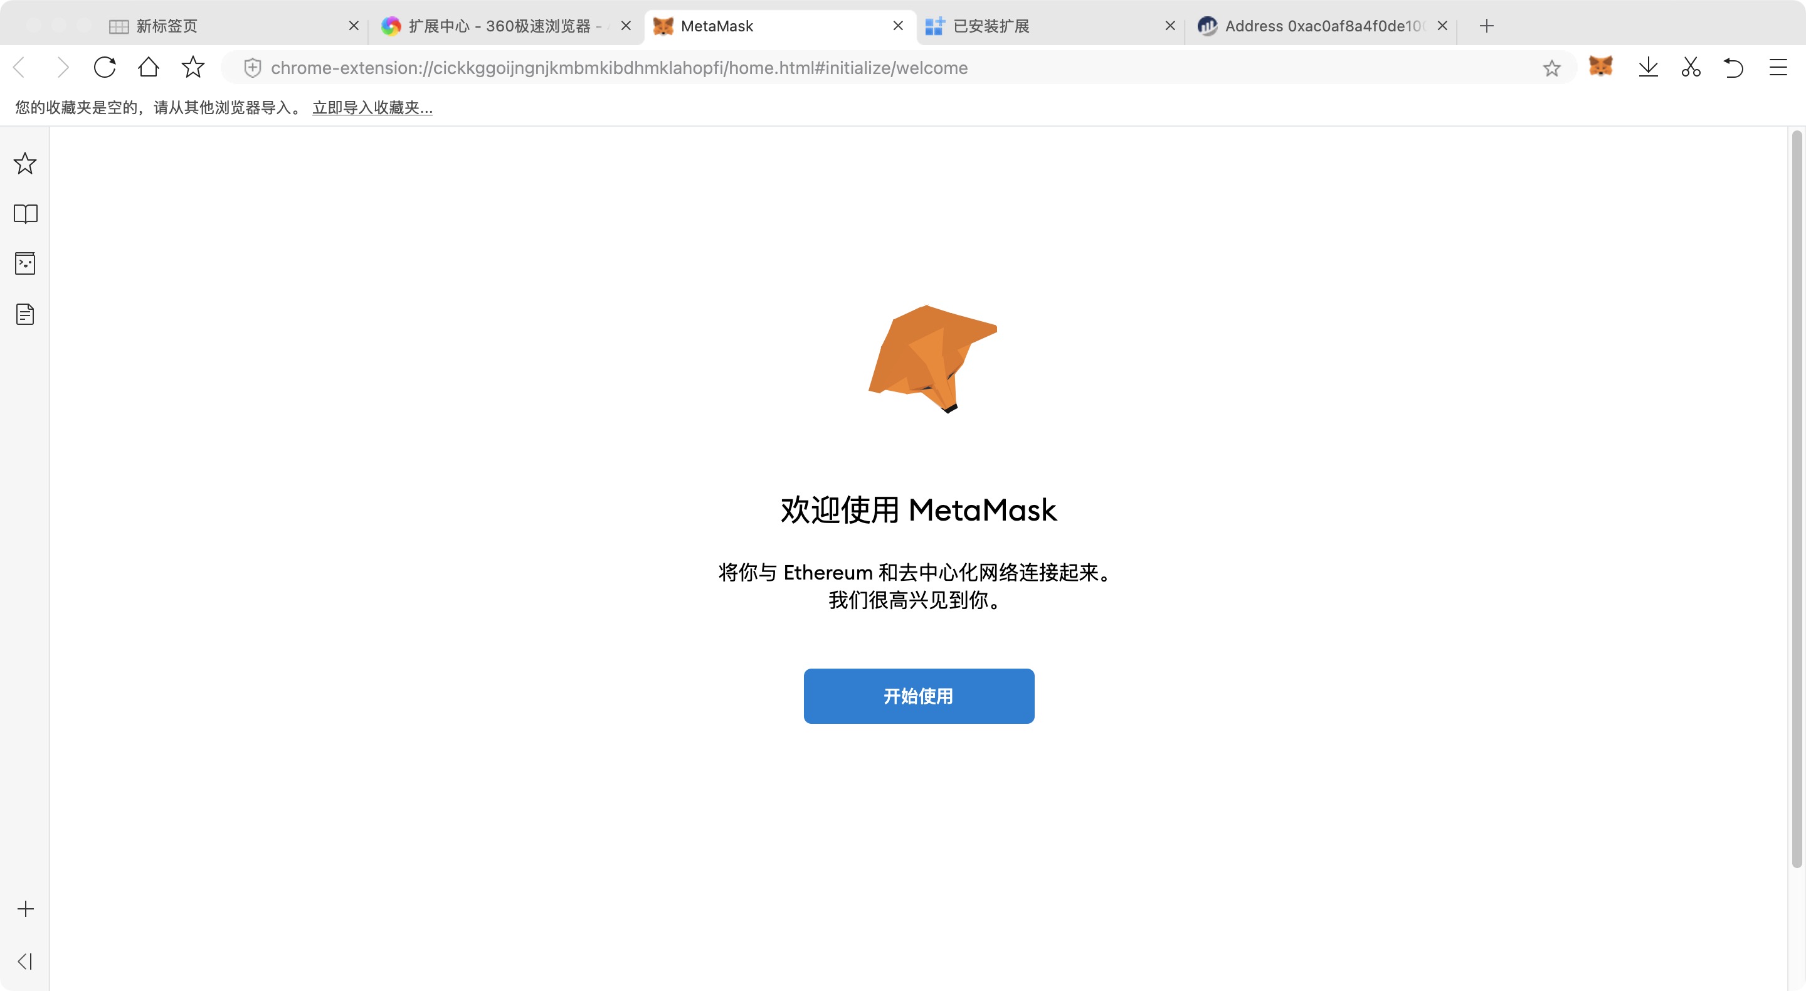Click the 开始使用 button
This screenshot has width=1806, height=991.
[919, 696]
